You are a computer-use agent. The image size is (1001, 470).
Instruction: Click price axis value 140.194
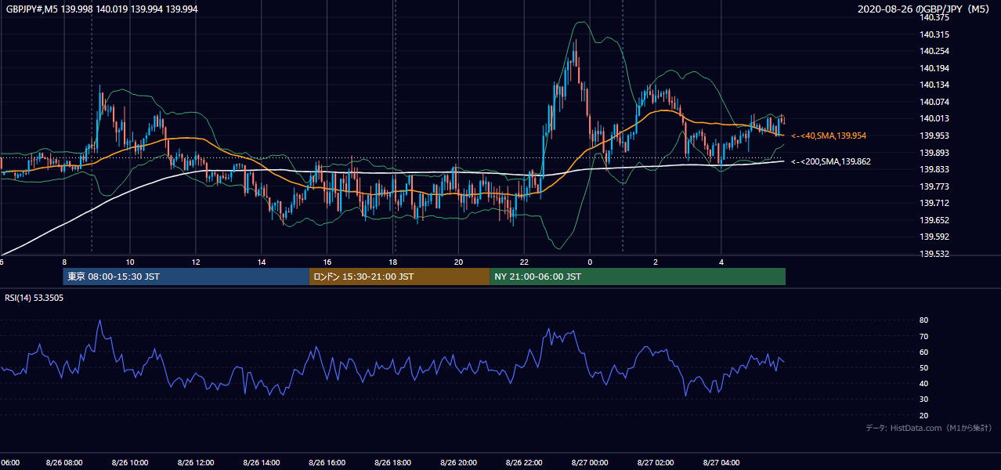point(935,68)
